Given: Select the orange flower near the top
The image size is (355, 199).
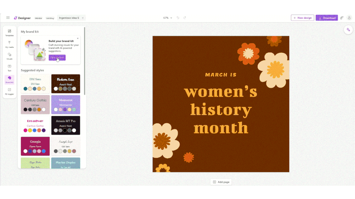Looking at the screenshot, I should point(248,54).
